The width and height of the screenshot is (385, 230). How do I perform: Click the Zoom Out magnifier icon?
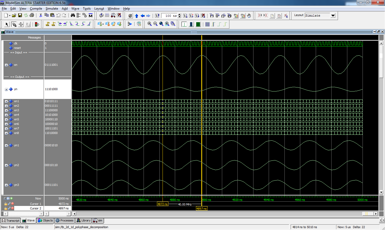[x=155, y=24]
